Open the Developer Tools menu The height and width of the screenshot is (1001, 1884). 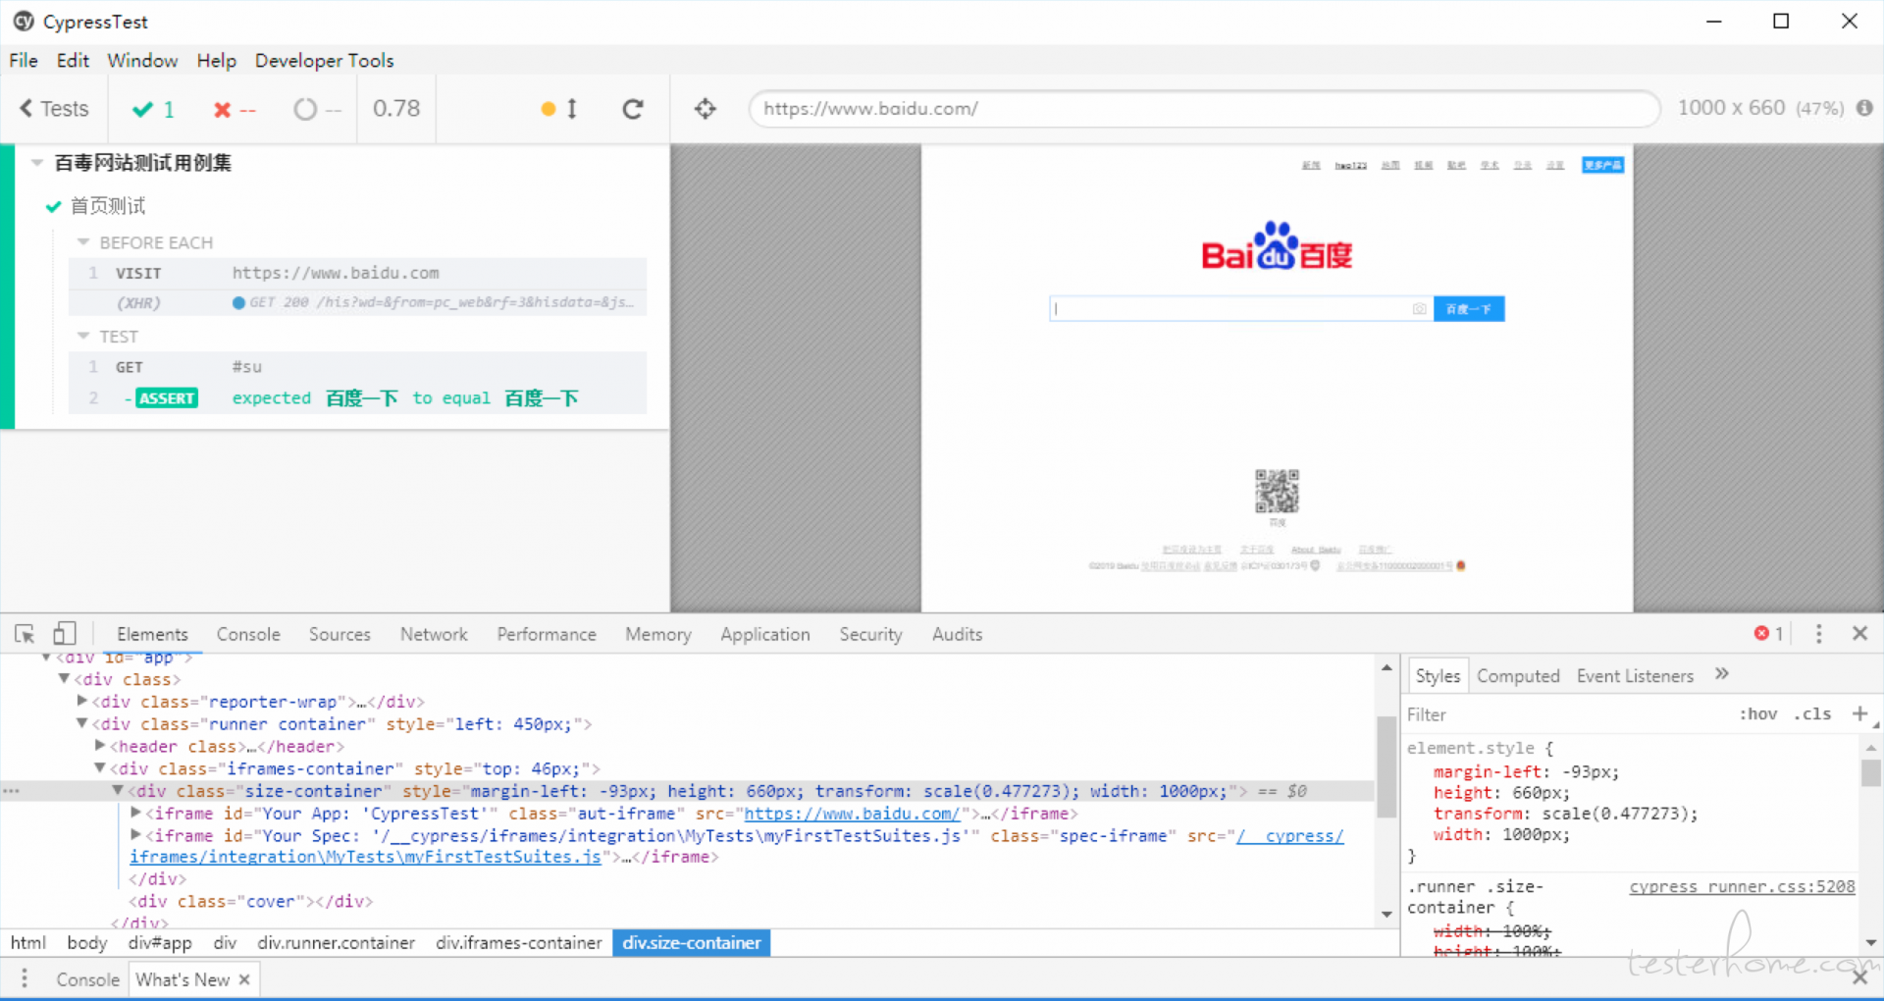[324, 61]
